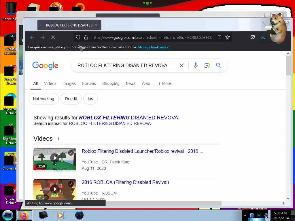Switch to the News results tab
Image resolution: width=295 pixels, height=221 pixels.
pos(131,83)
